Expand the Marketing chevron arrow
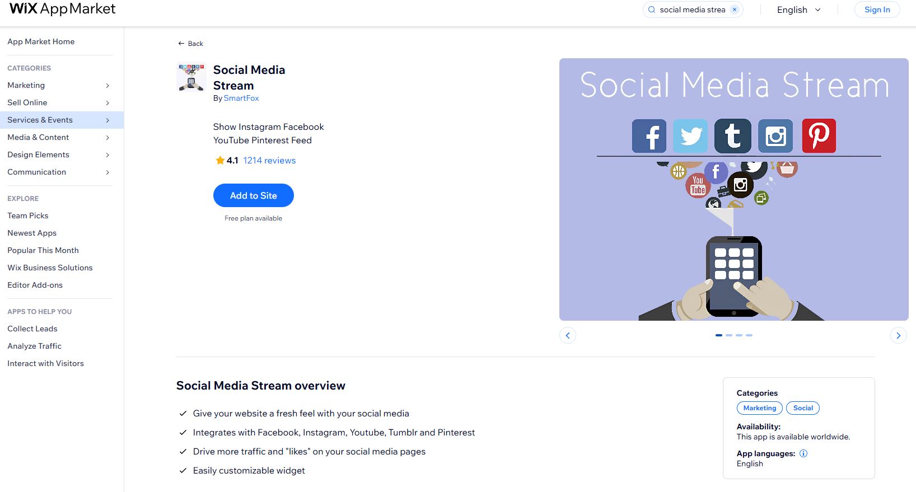 coord(108,86)
